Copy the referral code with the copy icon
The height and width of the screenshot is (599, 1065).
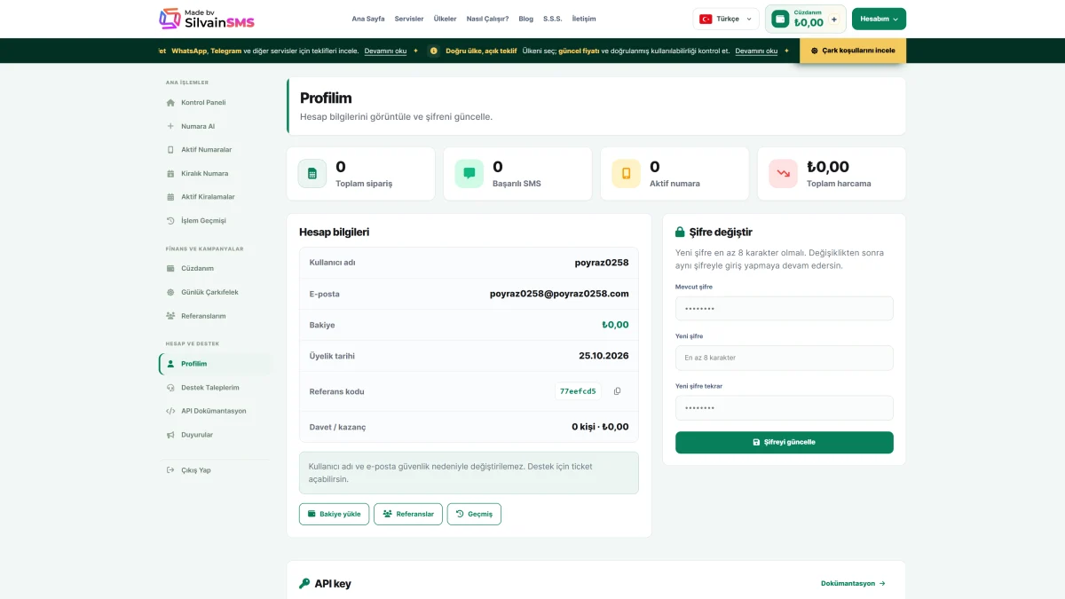pos(618,391)
